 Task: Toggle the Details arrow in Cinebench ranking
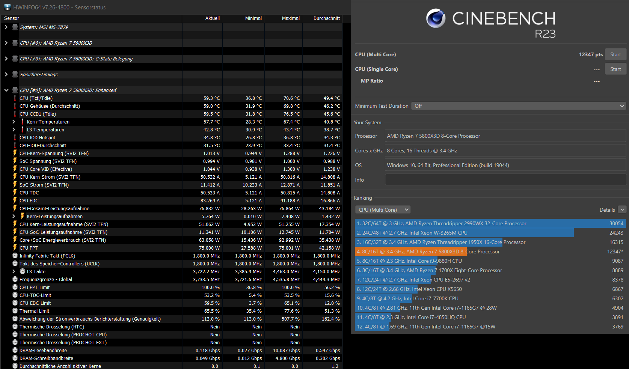point(622,210)
